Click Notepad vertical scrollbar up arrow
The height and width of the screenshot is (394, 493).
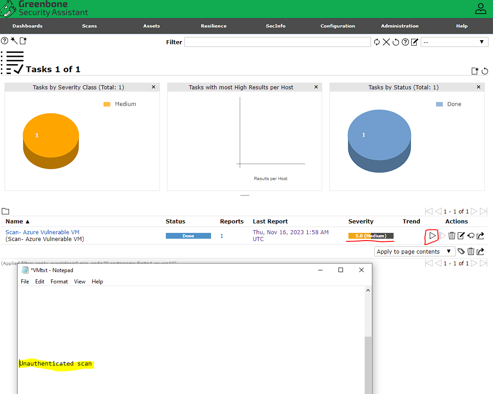pyautogui.click(x=368, y=290)
